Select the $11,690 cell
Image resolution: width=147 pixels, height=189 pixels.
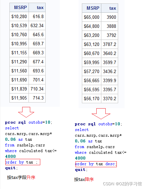pyautogui.click(x=19, y=80)
